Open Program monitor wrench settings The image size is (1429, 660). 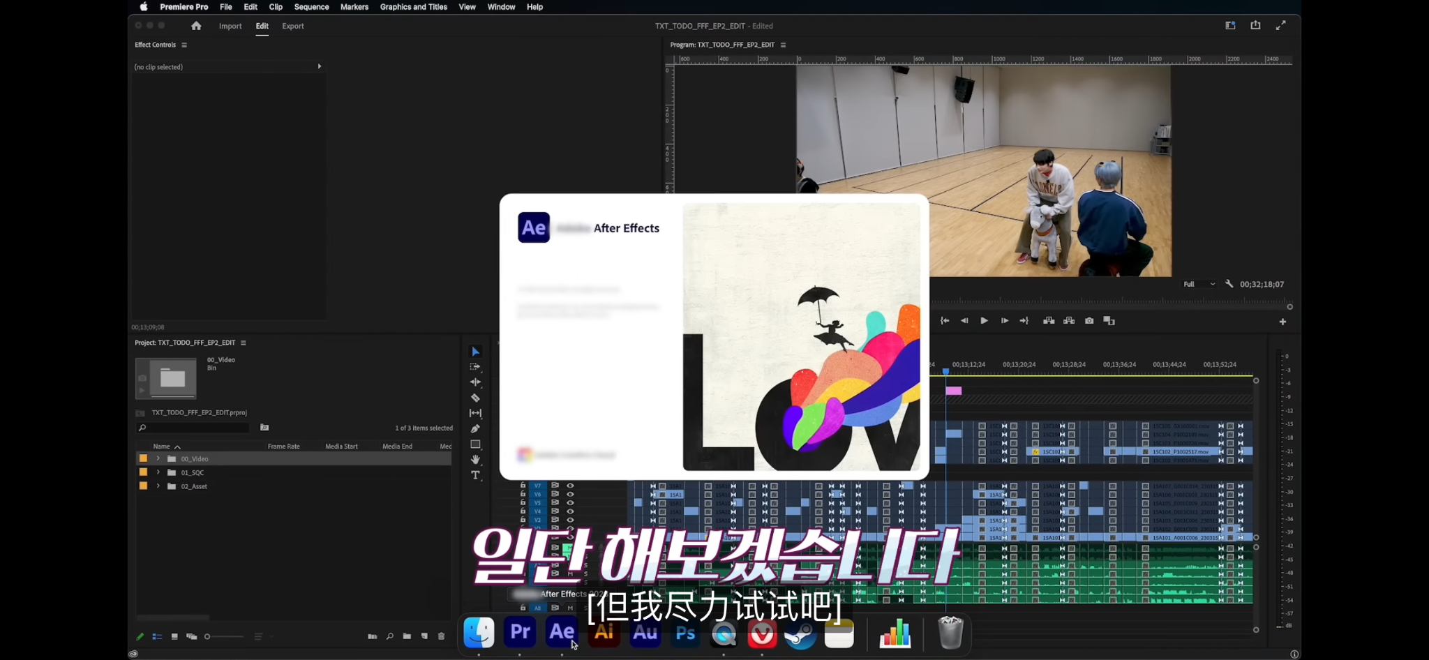click(x=1229, y=284)
